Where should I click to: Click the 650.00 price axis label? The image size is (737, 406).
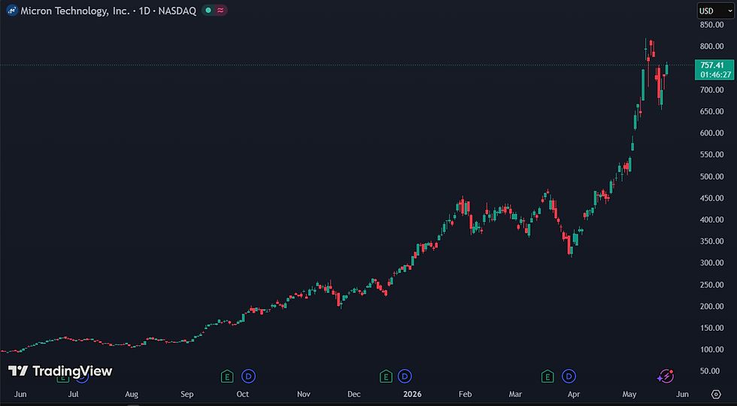[711, 111]
